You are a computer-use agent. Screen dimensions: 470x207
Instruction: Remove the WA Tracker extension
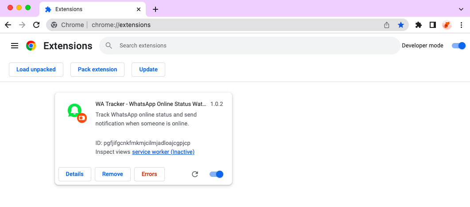113,174
